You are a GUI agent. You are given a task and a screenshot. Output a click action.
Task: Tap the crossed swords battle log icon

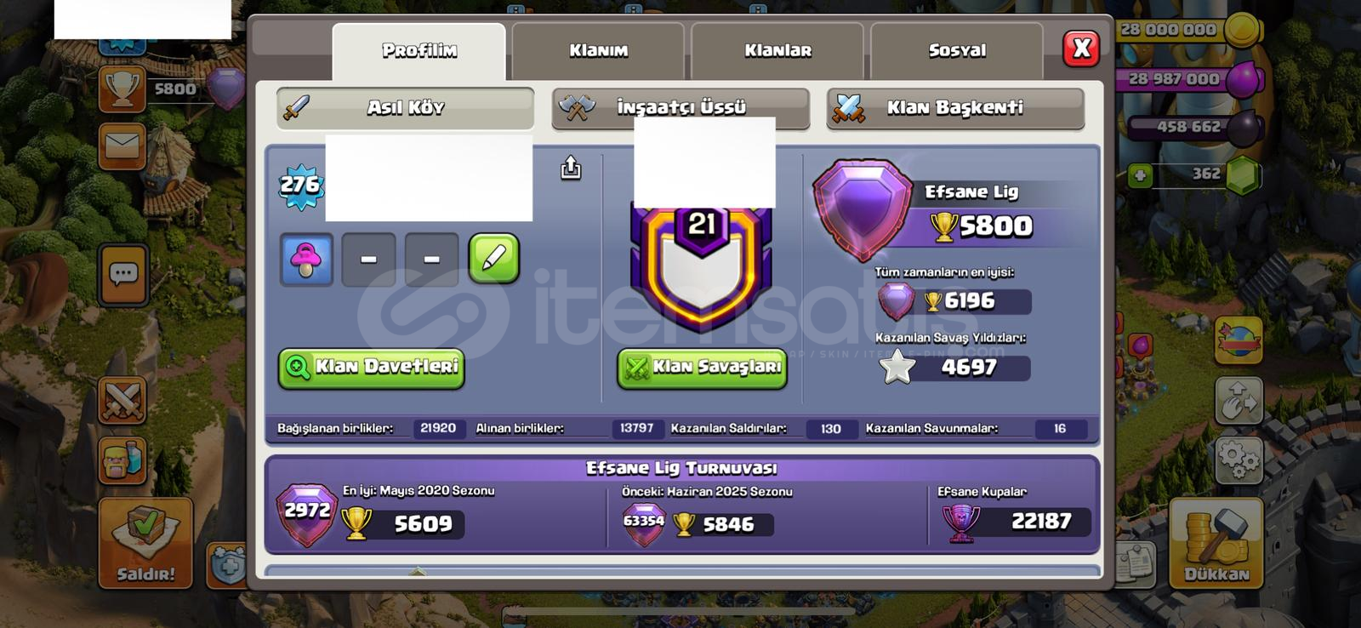tap(122, 400)
